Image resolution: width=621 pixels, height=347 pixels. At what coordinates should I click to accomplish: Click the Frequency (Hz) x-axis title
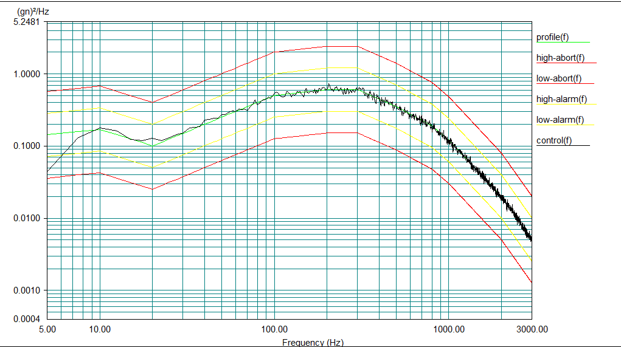312,343
